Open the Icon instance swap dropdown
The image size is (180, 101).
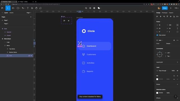pos(161,40)
